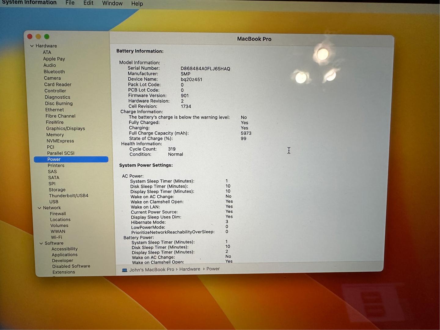Select FireWire in the sidebar
The height and width of the screenshot is (330, 440).
[x=55, y=122]
